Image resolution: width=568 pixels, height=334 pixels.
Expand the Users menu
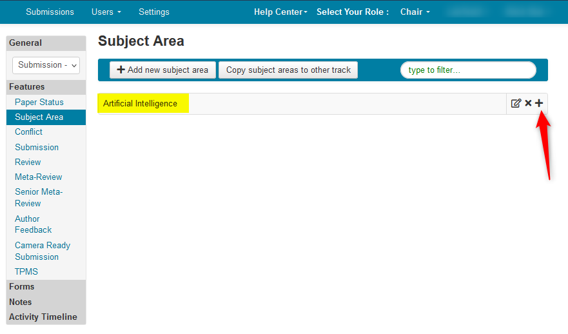click(x=106, y=12)
